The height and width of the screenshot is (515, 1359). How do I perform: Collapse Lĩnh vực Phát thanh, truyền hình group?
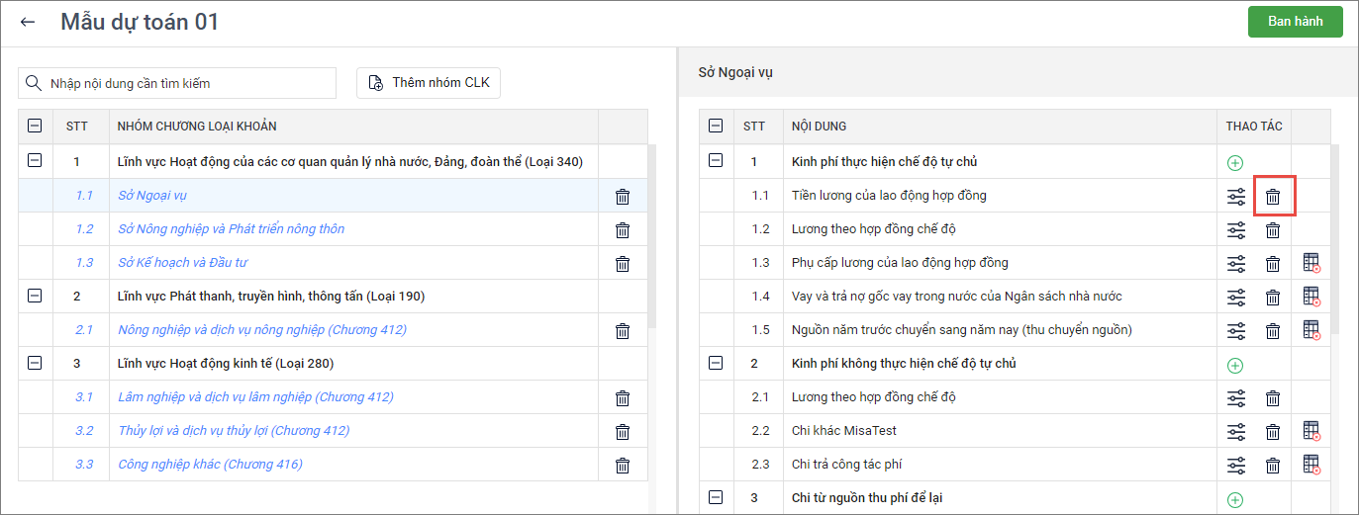click(x=35, y=296)
